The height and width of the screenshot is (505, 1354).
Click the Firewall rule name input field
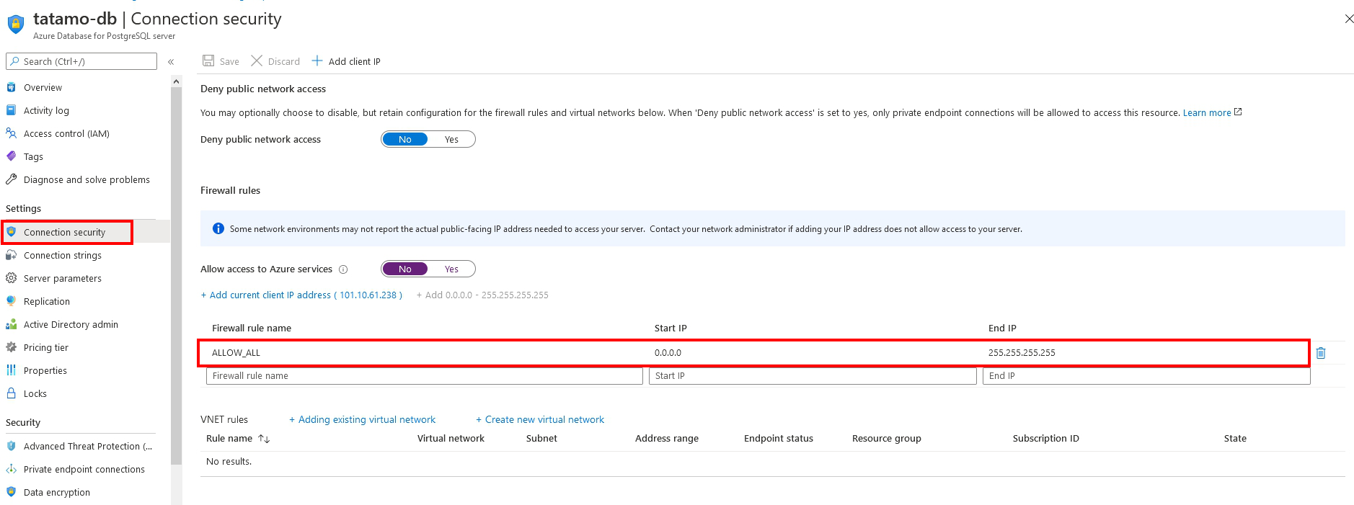[425, 376]
